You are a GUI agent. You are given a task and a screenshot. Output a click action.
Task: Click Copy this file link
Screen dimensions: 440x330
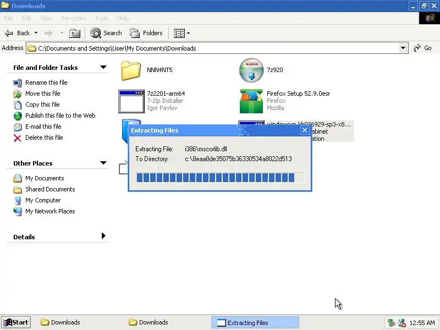pos(42,105)
